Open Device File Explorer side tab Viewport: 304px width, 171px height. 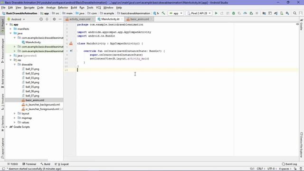tap(302, 145)
